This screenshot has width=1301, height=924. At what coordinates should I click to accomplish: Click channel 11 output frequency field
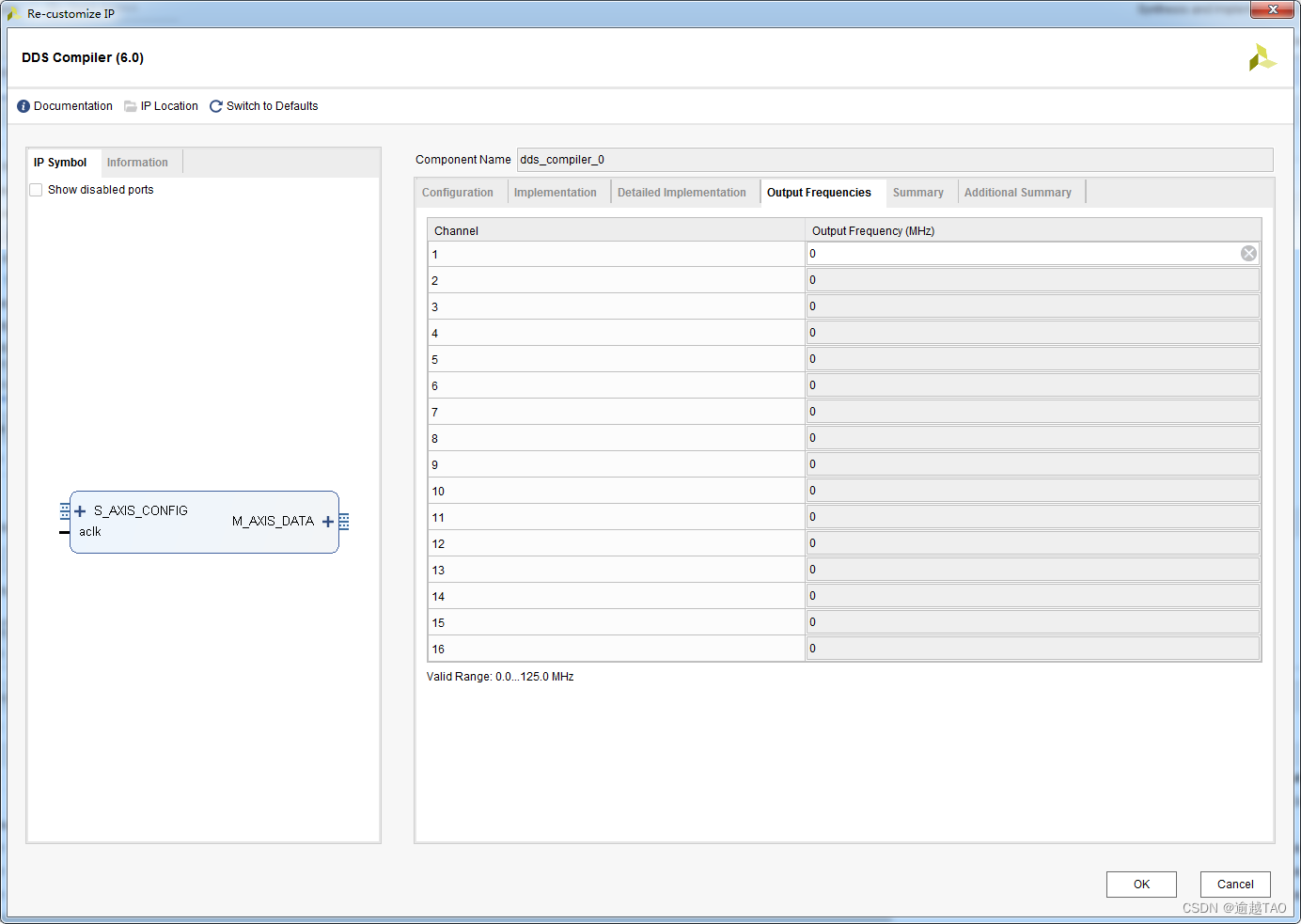(x=1033, y=517)
